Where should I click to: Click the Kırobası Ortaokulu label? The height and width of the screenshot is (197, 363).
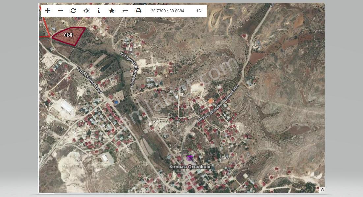click(x=190, y=167)
